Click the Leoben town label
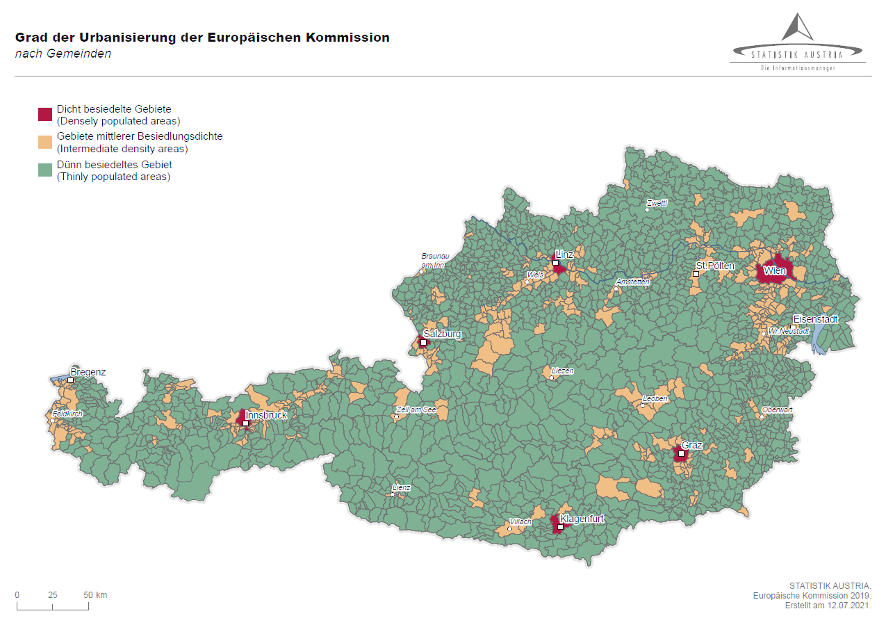886x625 pixels. pos(655,399)
